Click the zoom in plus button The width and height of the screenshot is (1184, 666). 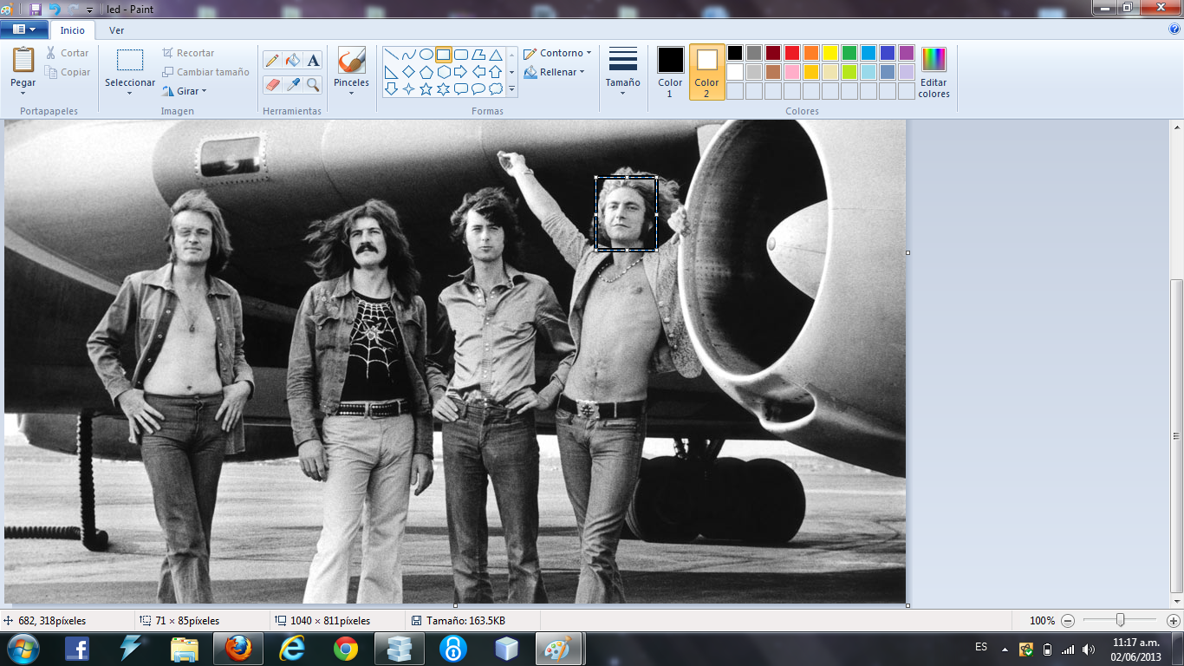point(1173,621)
